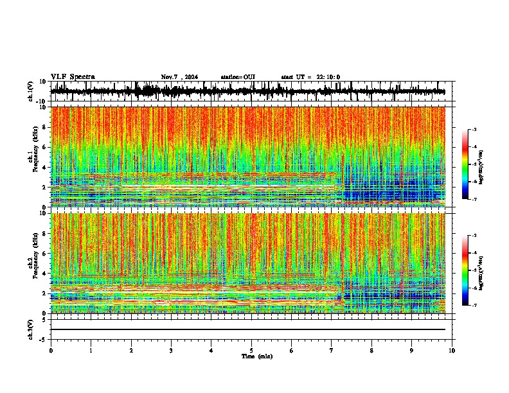
Task: Click the ch.1 color bar label 'log(PSD)(V²/Hz)'
Action: tap(481, 168)
